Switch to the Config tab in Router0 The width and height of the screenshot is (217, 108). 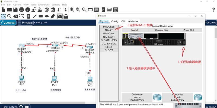coord(115,21)
